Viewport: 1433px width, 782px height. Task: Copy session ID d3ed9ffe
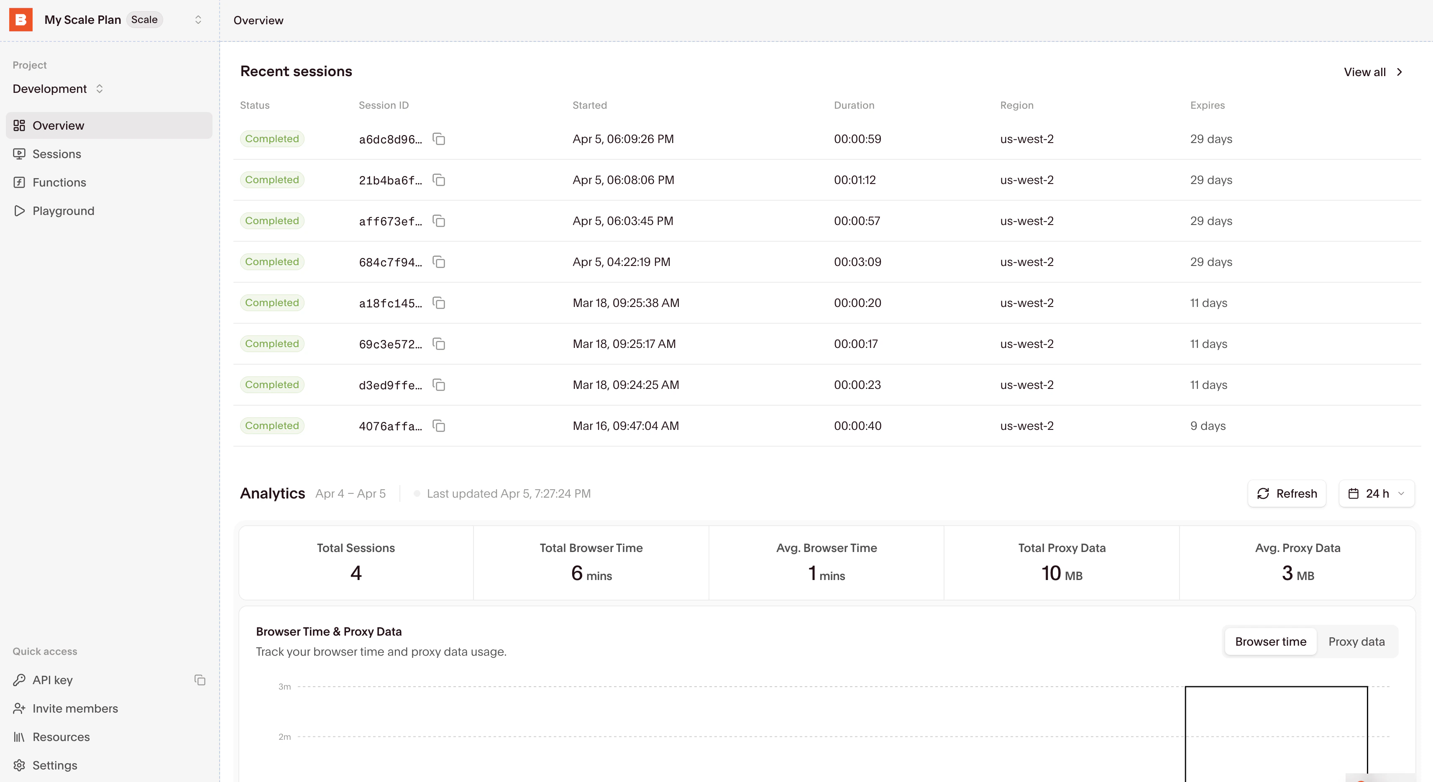click(439, 385)
